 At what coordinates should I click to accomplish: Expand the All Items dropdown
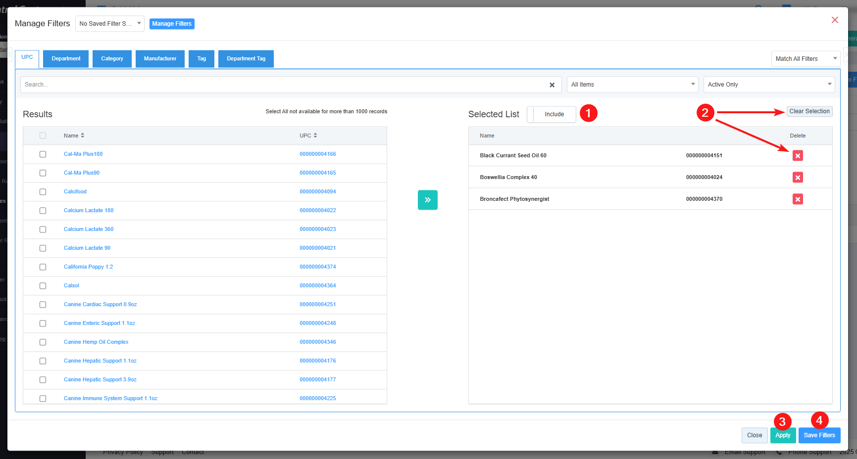[632, 85]
